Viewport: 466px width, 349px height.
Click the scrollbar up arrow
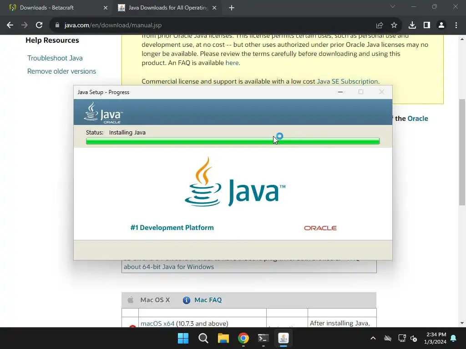[x=462, y=39]
